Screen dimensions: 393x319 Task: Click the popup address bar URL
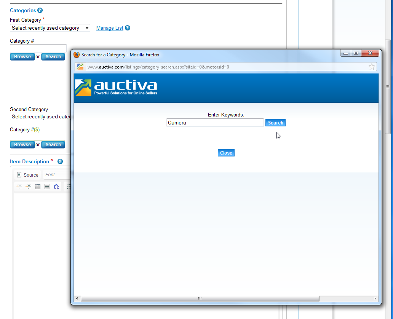(158, 67)
